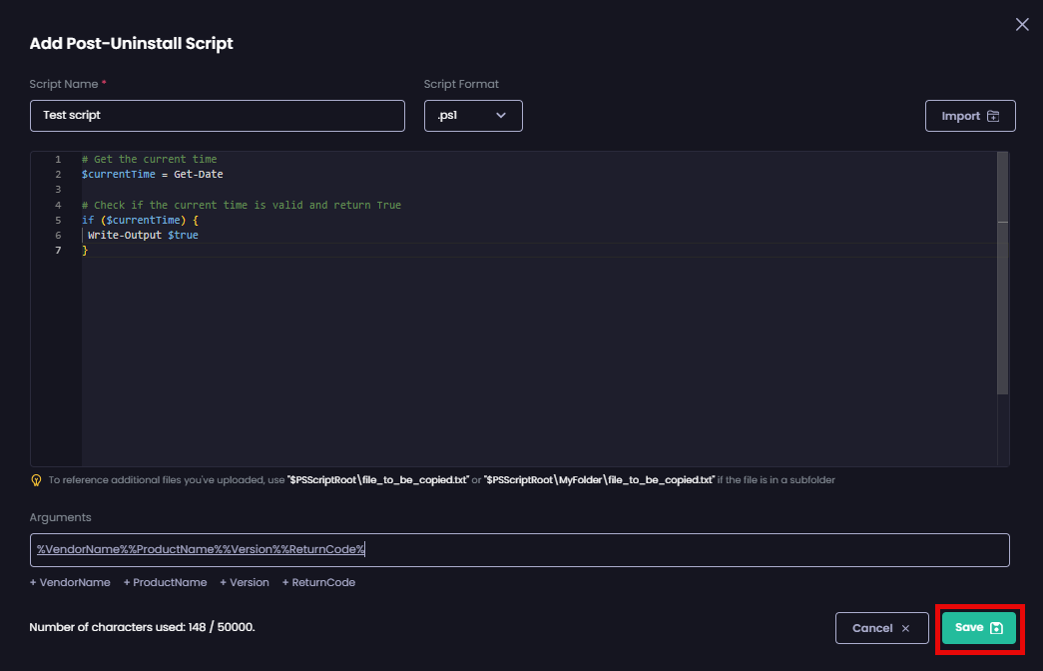
Task: Insert the ProductName variable into Arguments
Action: pyautogui.click(x=165, y=582)
